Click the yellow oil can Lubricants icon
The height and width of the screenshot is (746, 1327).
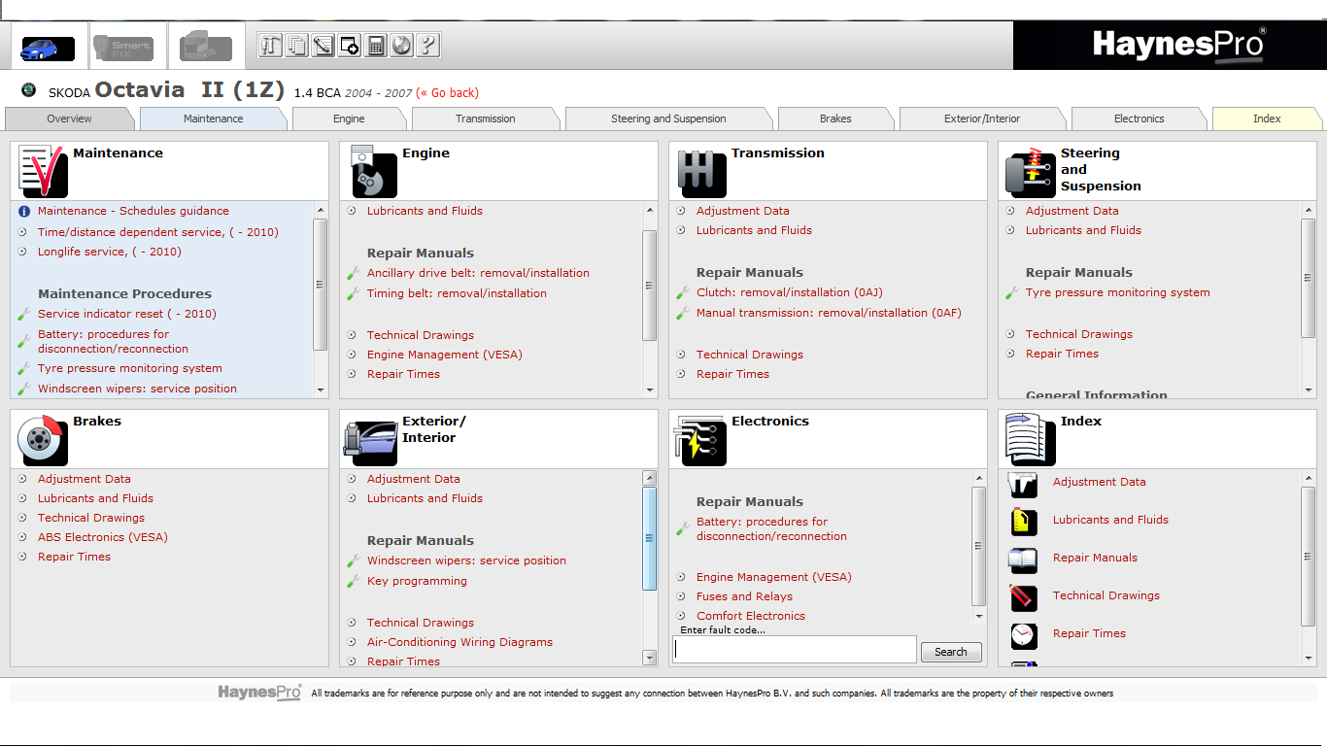pyautogui.click(x=1023, y=521)
